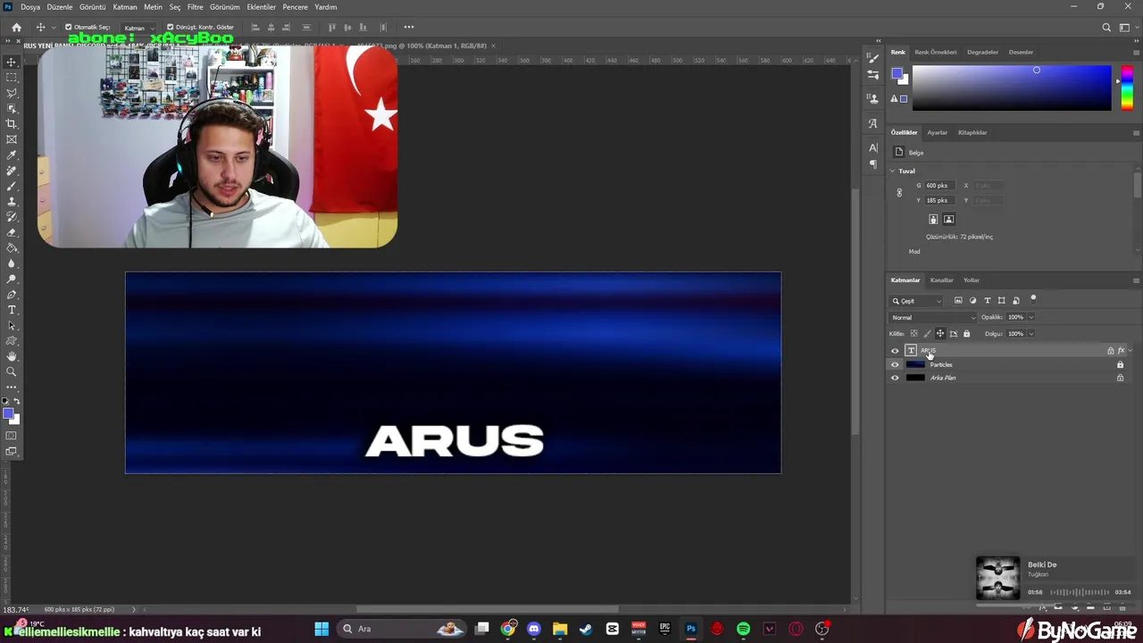Toggle Dönüşt. Kontr. Göster checkbox
This screenshot has height=643, width=1143.
click(x=170, y=27)
